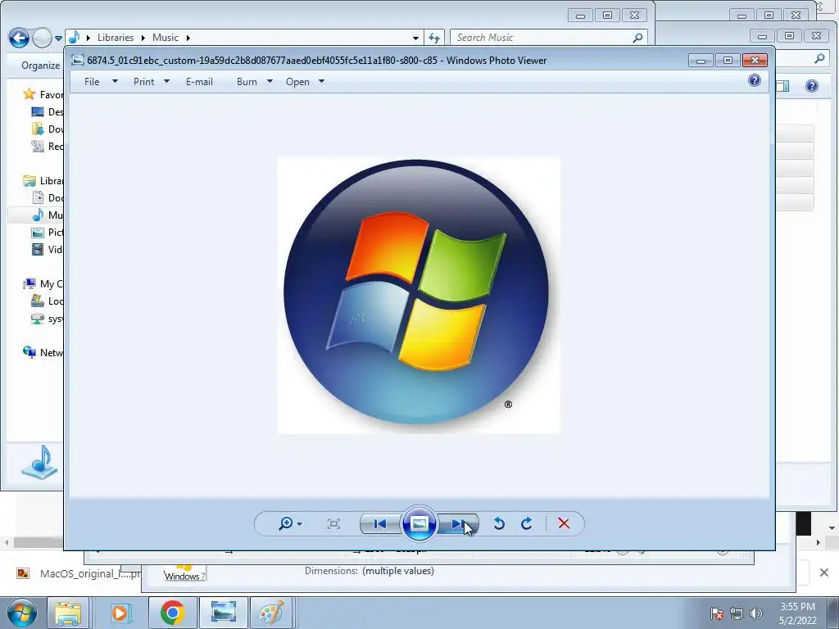Go to the previous photo

pos(380,523)
